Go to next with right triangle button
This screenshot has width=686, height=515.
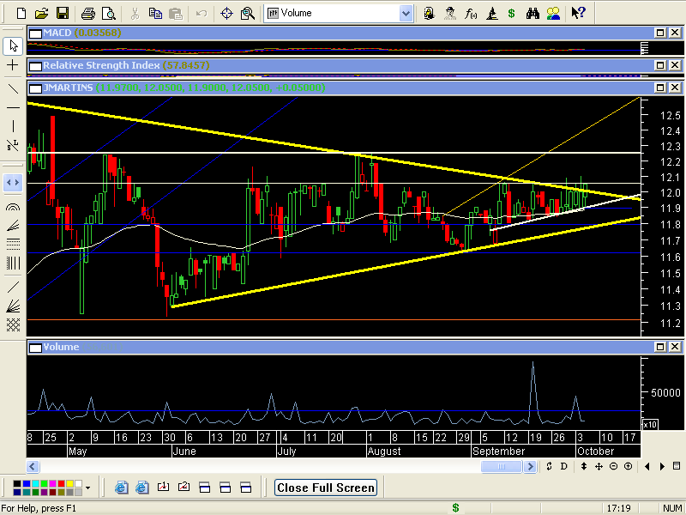(x=662, y=466)
